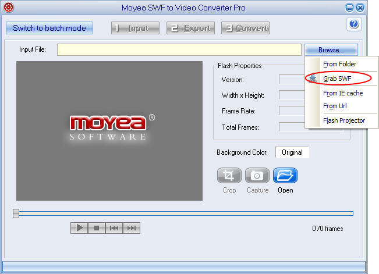The image size is (379, 274).
Task: Choose From Folder in the menu
Action: click(341, 64)
